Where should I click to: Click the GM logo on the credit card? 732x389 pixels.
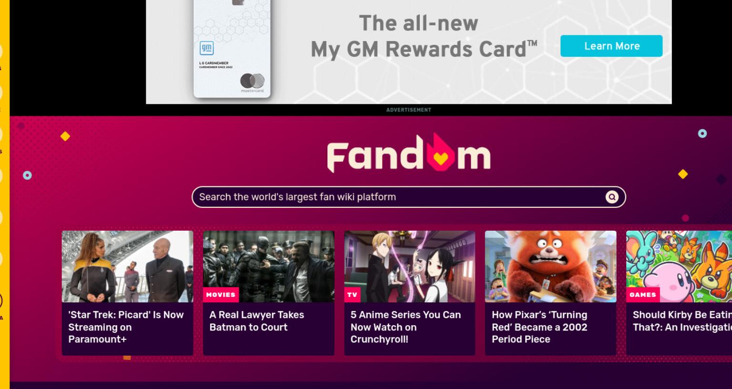pos(206,48)
